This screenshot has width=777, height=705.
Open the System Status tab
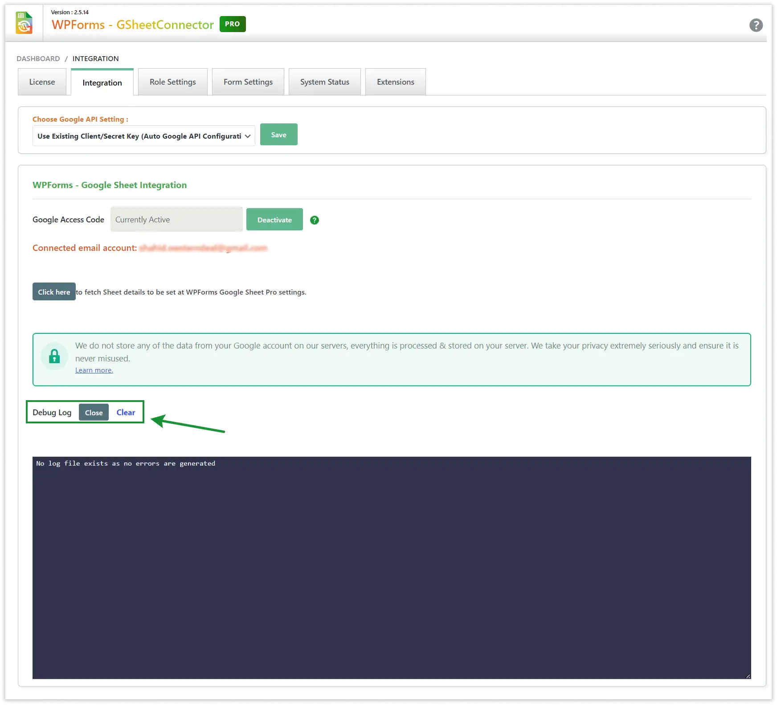point(324,82)
